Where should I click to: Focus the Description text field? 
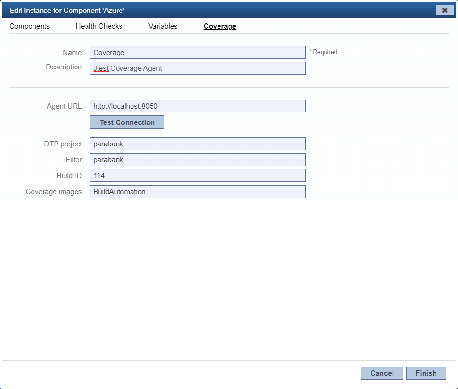click(198, 68)
